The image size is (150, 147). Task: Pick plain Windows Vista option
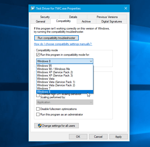65,79
